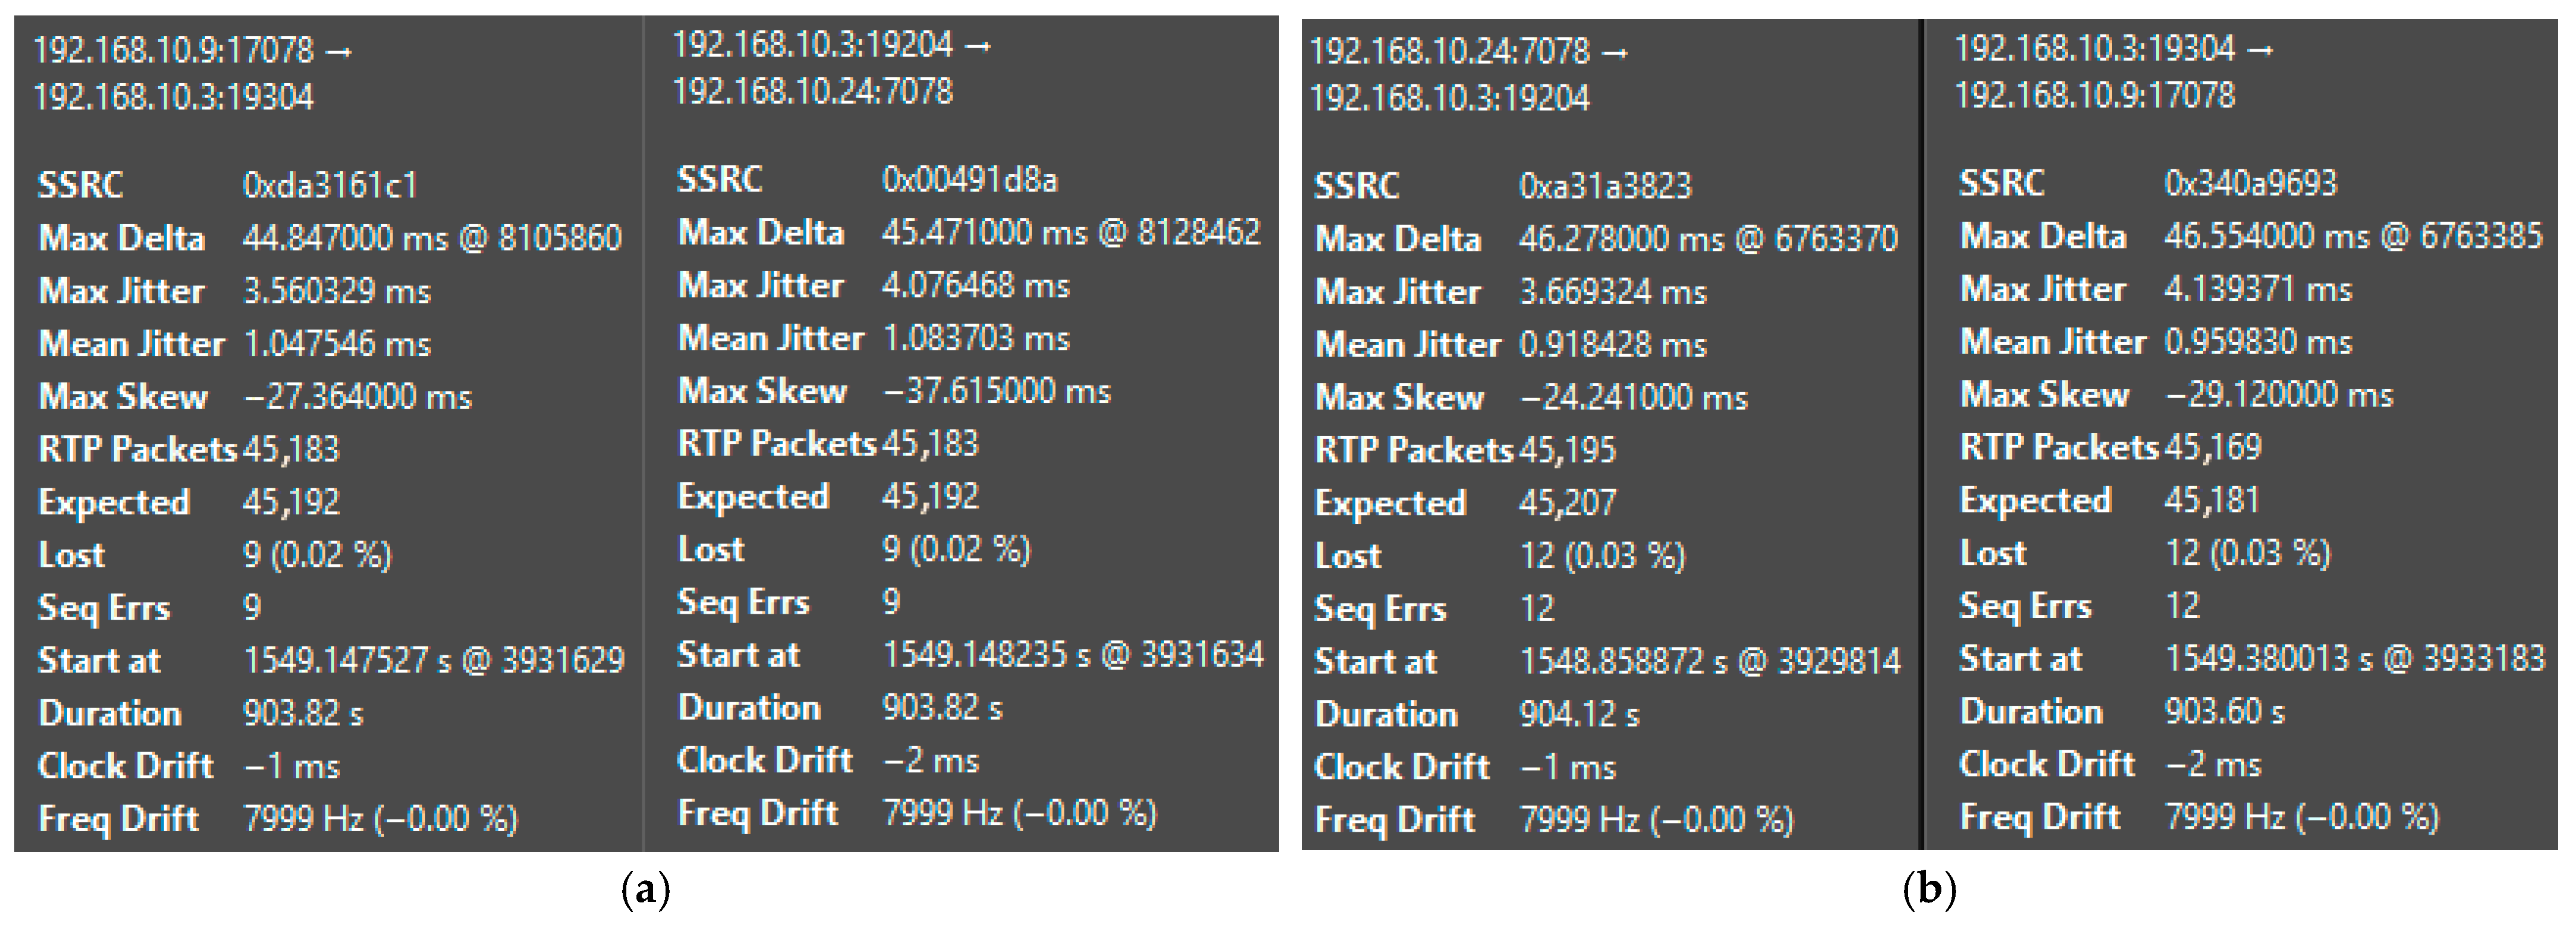Click the SSRC value 0xa31a3823
The width and height of the screenshot is (2576, 925).
click(x=1605, y=186)
